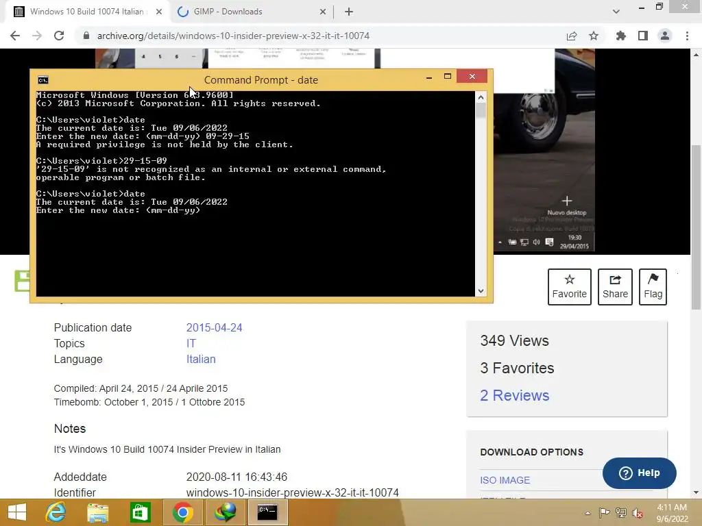Click the DOWNLOAD OPTIONS heading
The width and height of the screenshot is (702, 526).
pyautogui.click(x=532, y=452)
